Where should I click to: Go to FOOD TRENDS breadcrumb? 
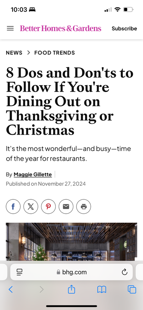(x=54, y=53)
